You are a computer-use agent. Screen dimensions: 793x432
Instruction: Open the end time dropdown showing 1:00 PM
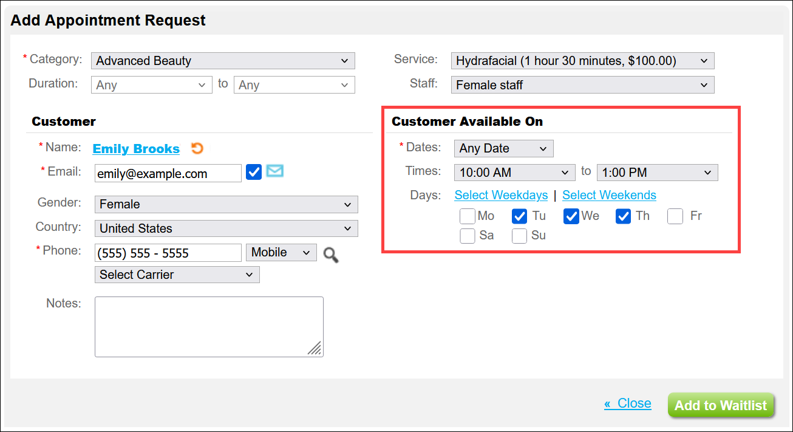click(658, 173)
